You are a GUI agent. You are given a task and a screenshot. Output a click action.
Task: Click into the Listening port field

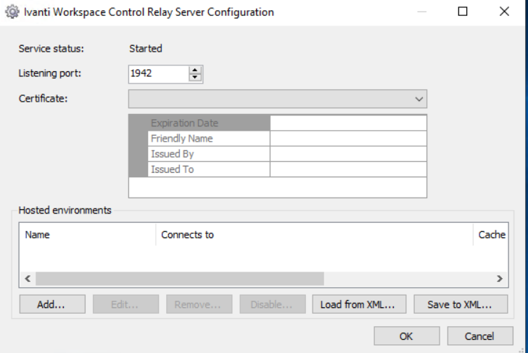click(159, 74)
